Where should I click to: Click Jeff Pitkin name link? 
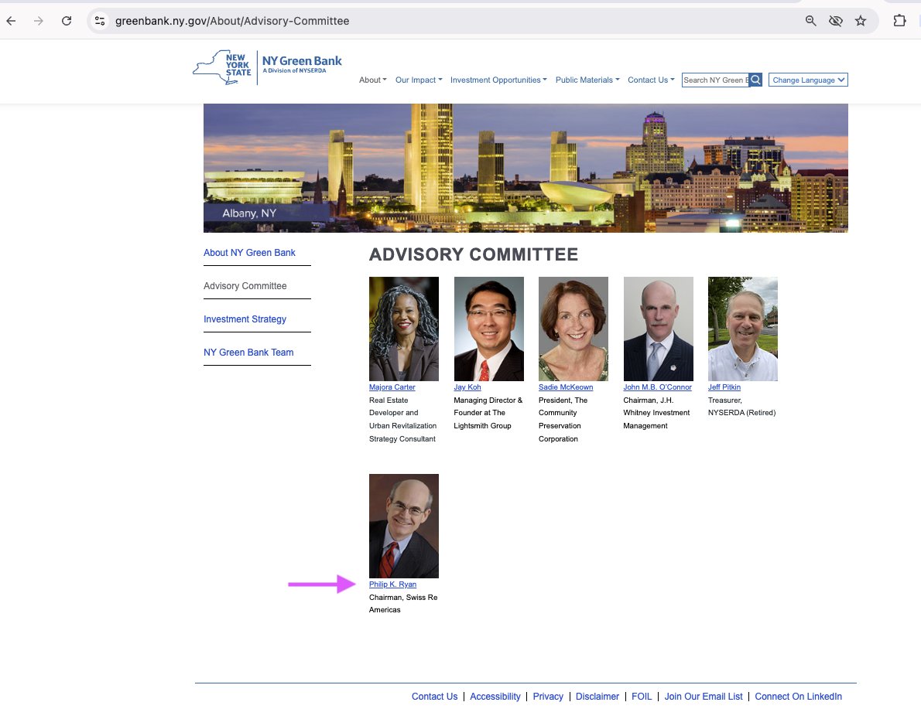(x=724, y=387)
